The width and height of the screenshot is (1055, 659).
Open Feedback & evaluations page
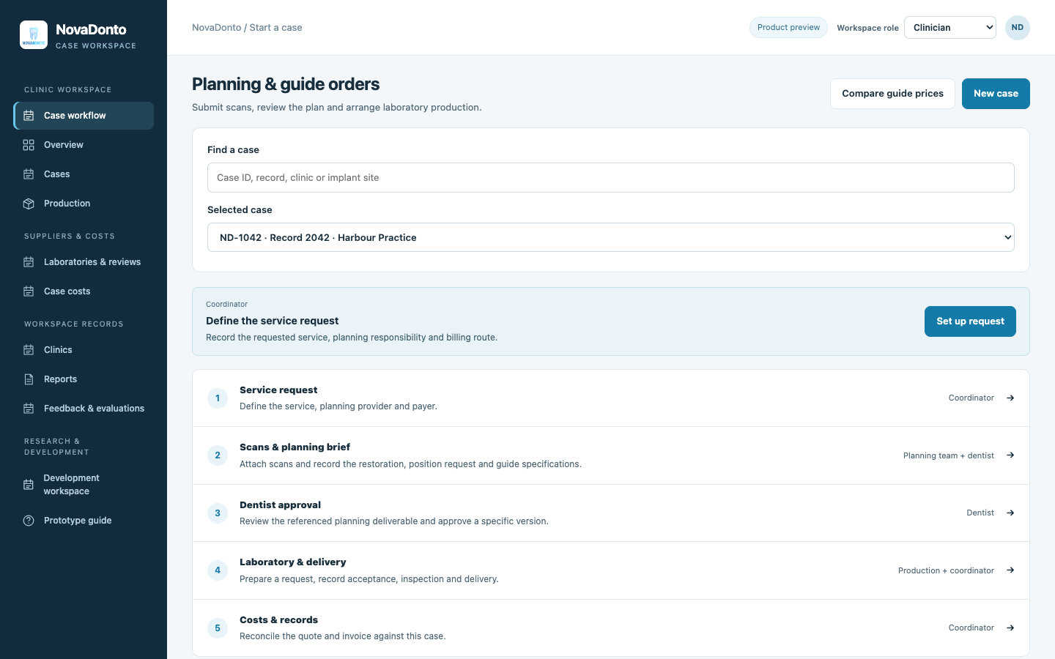pyautogui.click(x=84, y=409)
